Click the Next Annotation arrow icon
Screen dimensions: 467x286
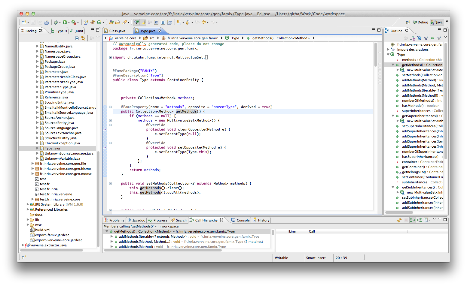click(x=179, y=22)
